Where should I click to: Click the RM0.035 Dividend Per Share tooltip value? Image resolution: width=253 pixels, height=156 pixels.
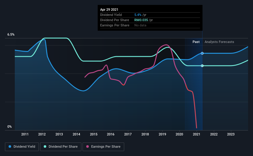141,20
